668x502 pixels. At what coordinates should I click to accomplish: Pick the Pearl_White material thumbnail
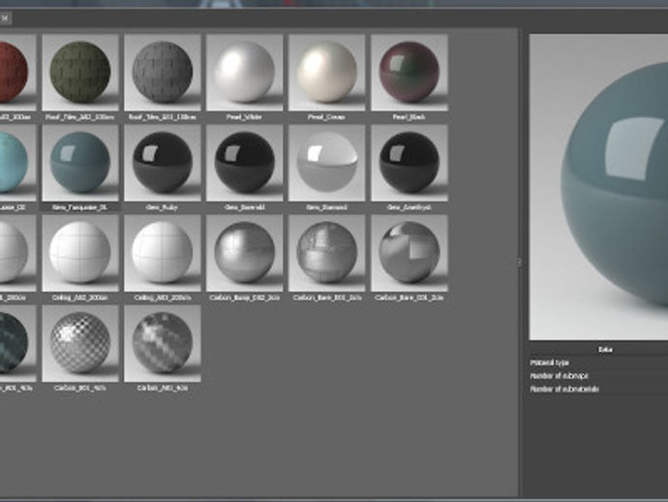245,73
